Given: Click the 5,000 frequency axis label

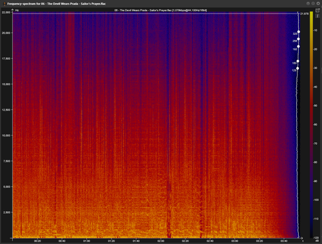Looking at the screenshot, I should tap(7, 187).
